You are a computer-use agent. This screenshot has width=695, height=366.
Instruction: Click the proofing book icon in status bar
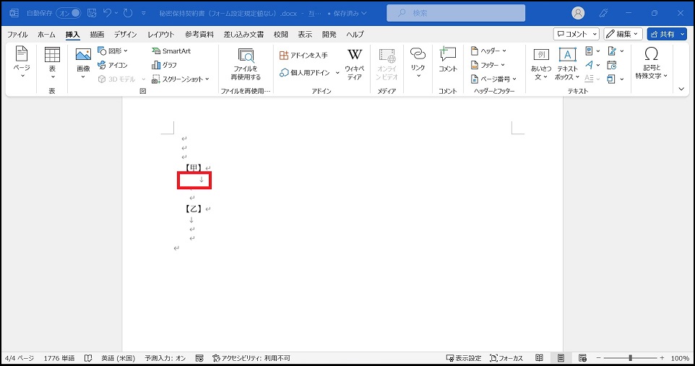point(88,358)
